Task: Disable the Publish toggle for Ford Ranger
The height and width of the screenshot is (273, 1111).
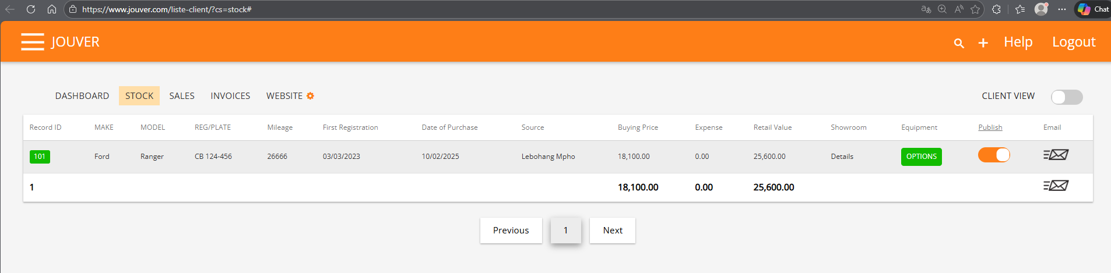Action: tap(994, 155)
